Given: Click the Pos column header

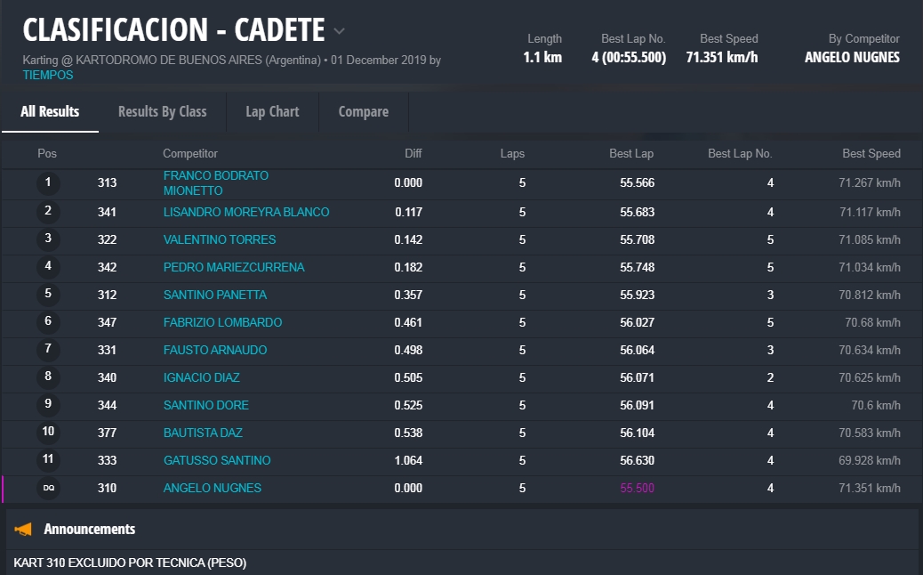Looking at the screenshot, I should [47, 154].
